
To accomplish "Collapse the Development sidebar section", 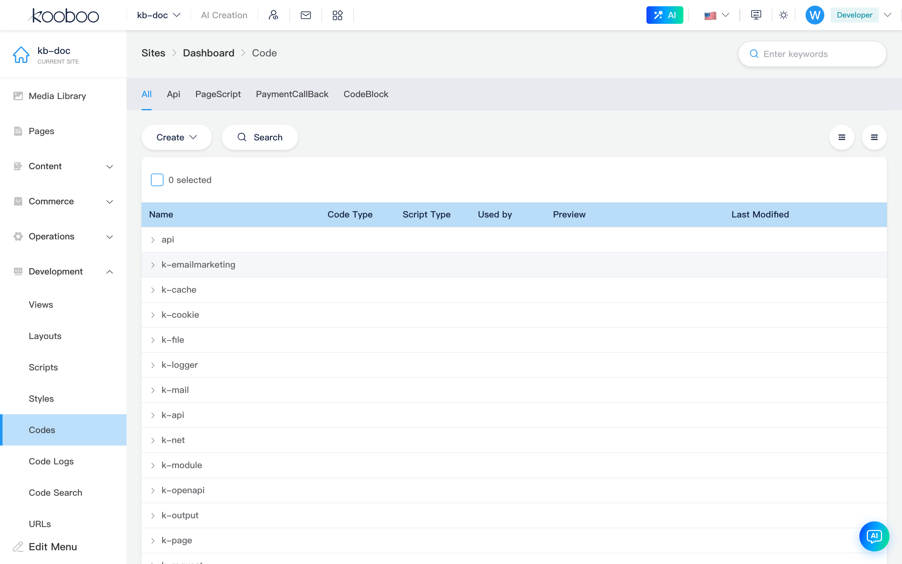I will [63, 272].
